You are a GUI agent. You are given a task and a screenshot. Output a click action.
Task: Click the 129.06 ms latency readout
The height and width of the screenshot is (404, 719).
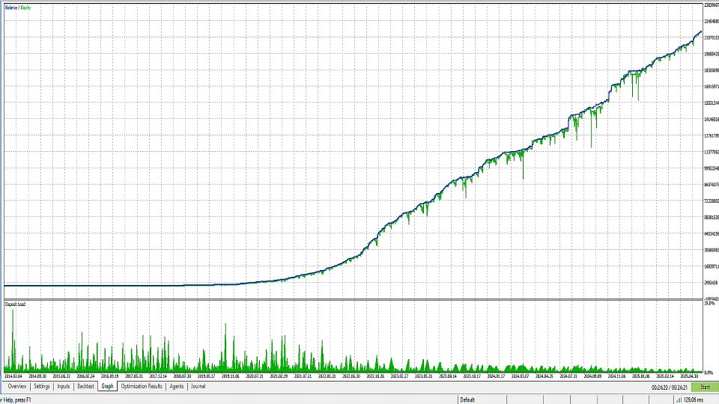pyautogui.click(x=694, y=400)
